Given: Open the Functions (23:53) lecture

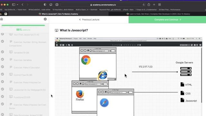Looking at the screenshot, I should click(22, 97).
